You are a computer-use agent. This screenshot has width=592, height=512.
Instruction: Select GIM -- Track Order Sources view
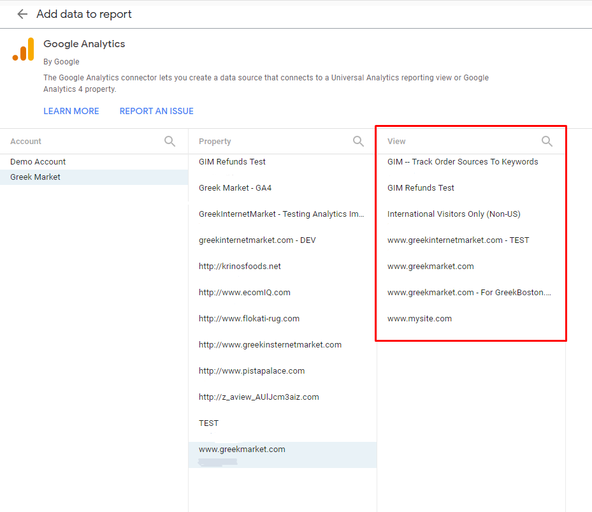463,162
